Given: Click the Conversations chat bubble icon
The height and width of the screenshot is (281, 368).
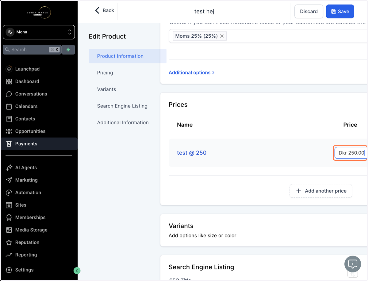Looking at the screenshot, I should 9,94.
